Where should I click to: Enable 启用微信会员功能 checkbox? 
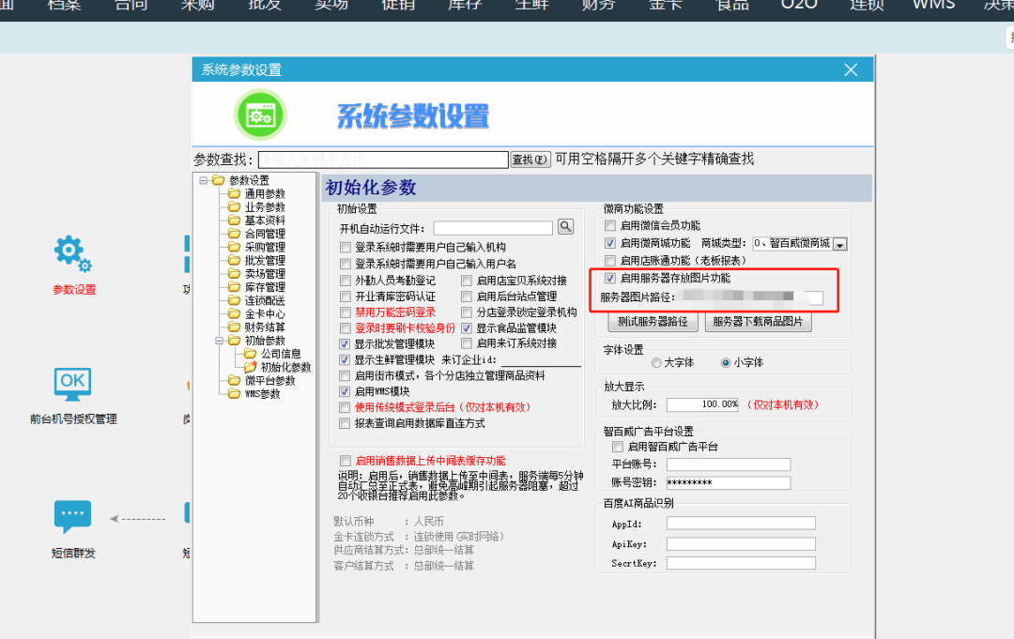(610, 226)
